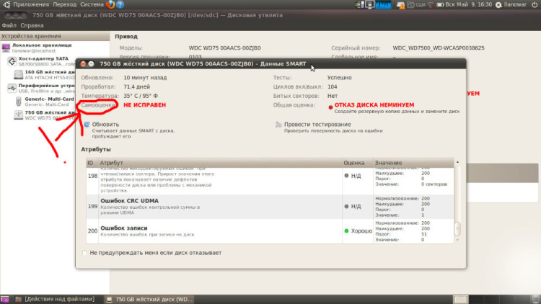The image size is (541, 304).
Task: Select the Local Storage computer icon
Action: pyautogui.click(x=6, y=48)
